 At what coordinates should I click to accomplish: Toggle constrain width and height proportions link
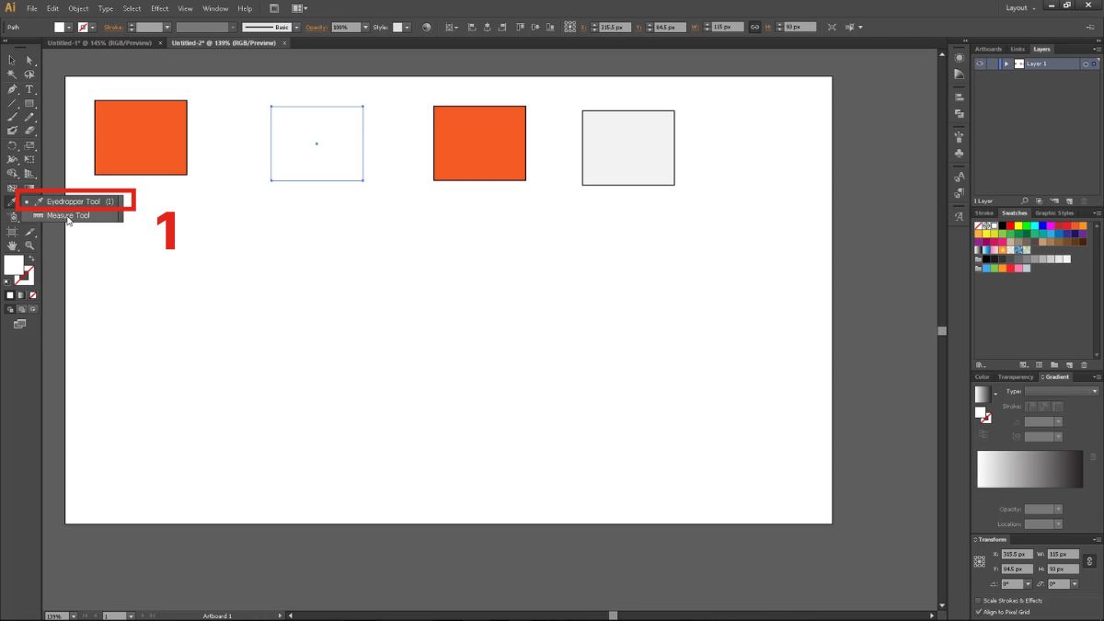pyautogui.click(x=754, y=28)
